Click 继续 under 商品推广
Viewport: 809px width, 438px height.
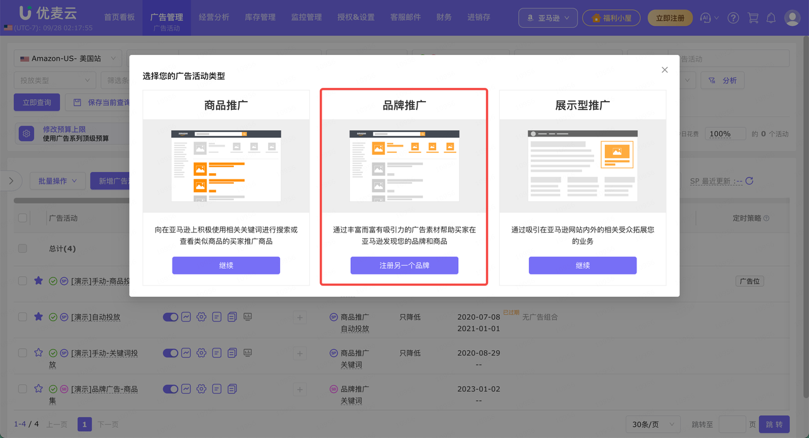coord(226,265)
